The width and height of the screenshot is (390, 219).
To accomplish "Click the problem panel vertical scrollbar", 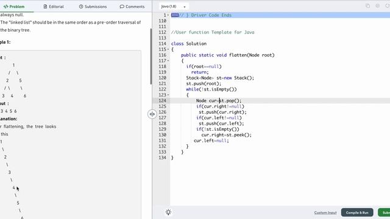I will pos(151,57).
